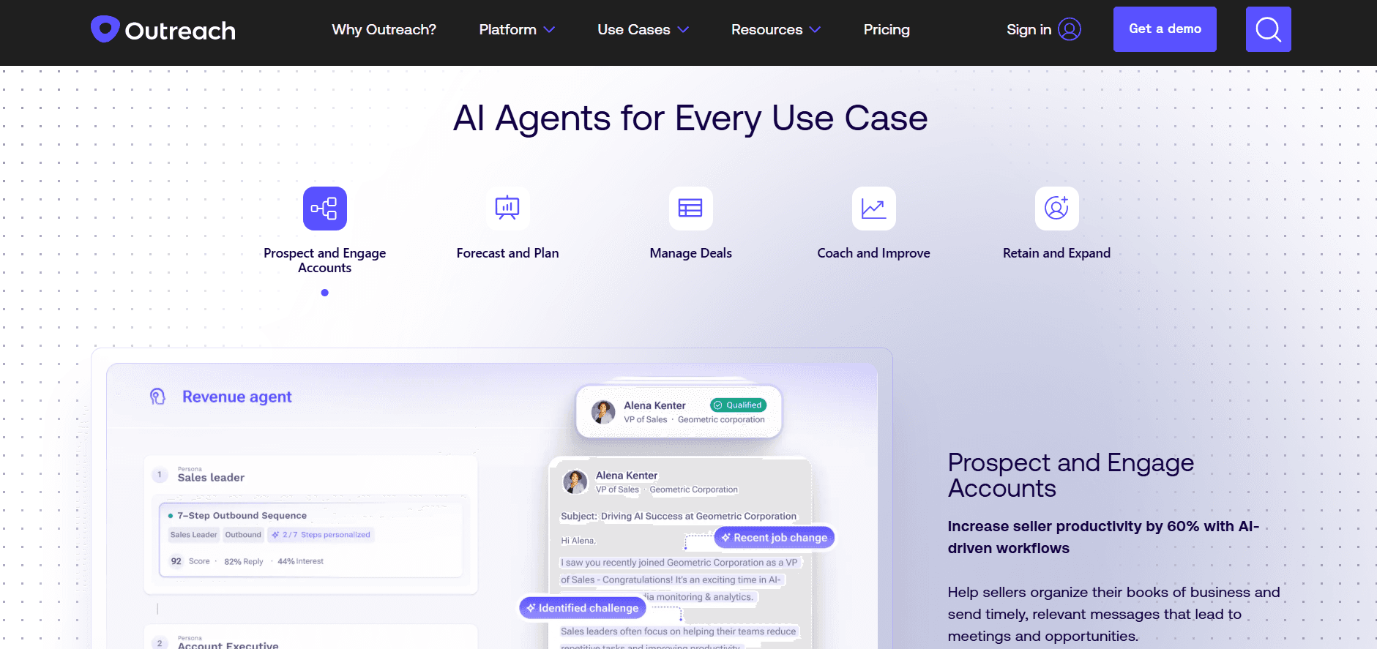Click the Revenue agent head icon
Screen dimensions: 1377x649
coord(157,397)
